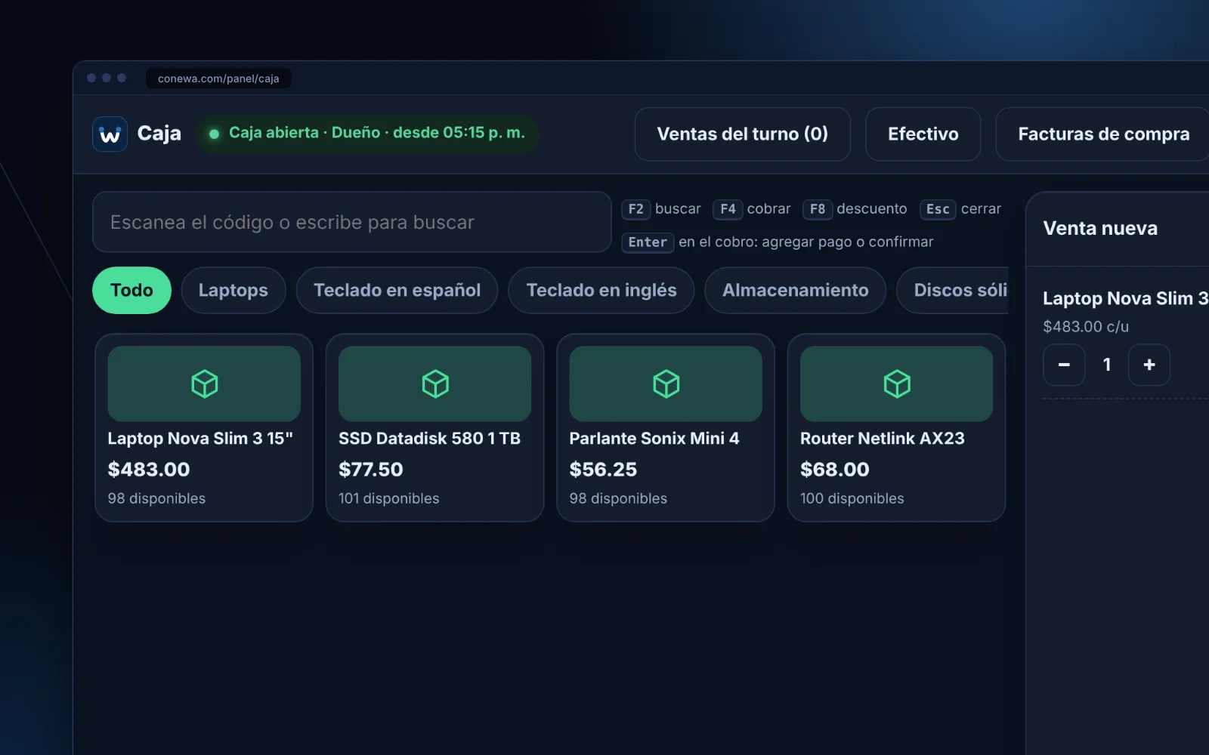
Task: Click the F8 descuento shortcut hint
Action: [855, 209]
